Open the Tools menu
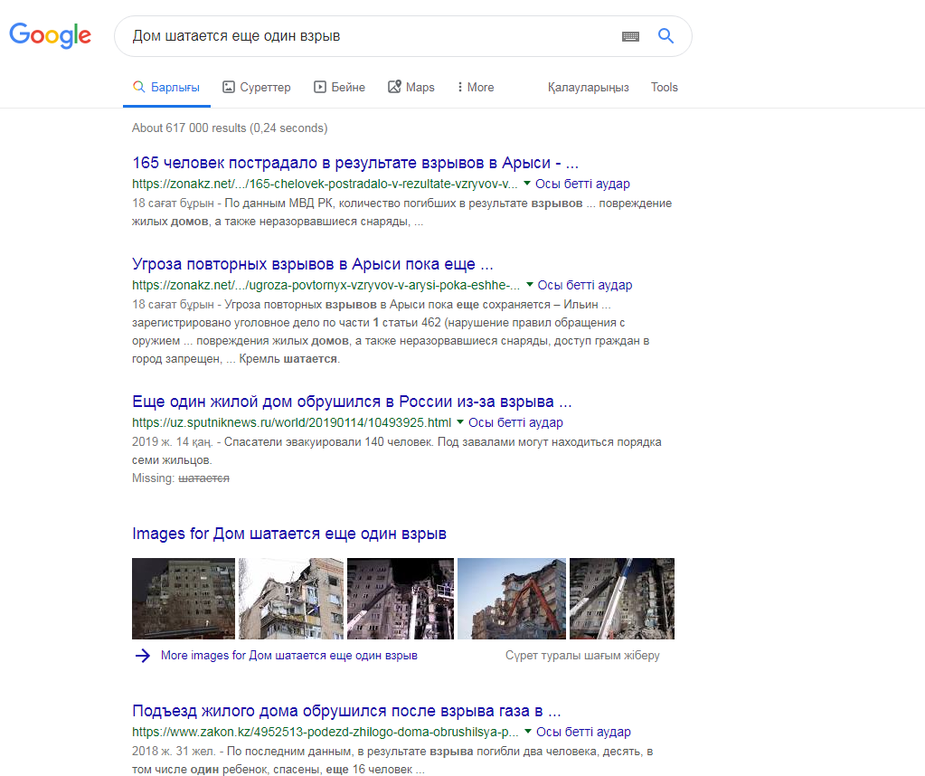 click(664, 88)
